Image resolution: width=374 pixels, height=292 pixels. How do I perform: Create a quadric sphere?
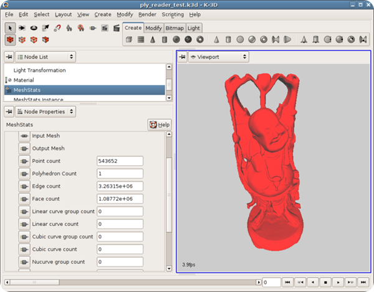252,39
